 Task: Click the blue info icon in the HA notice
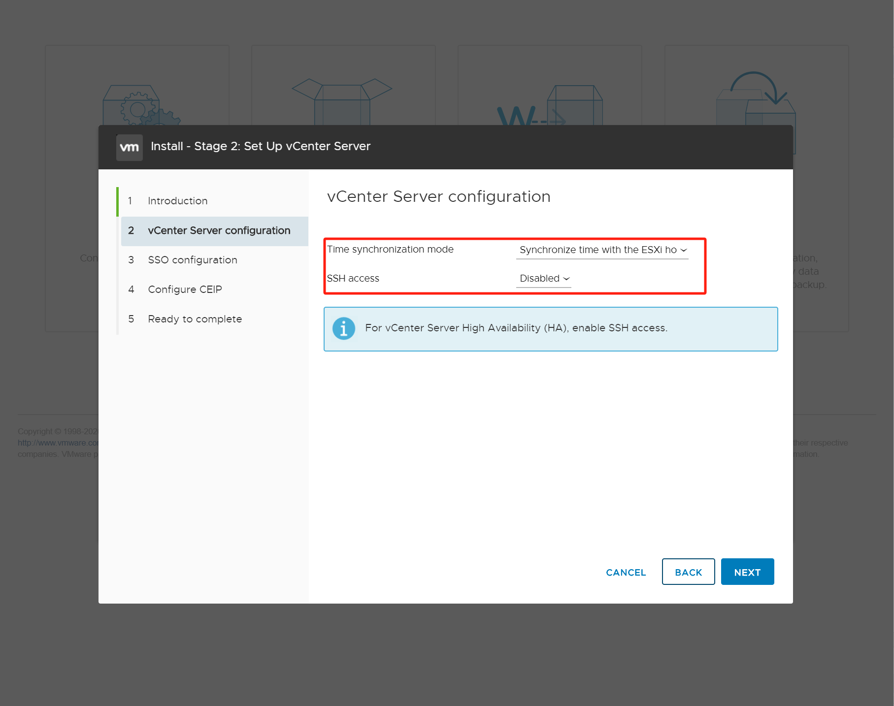(343, 328)
